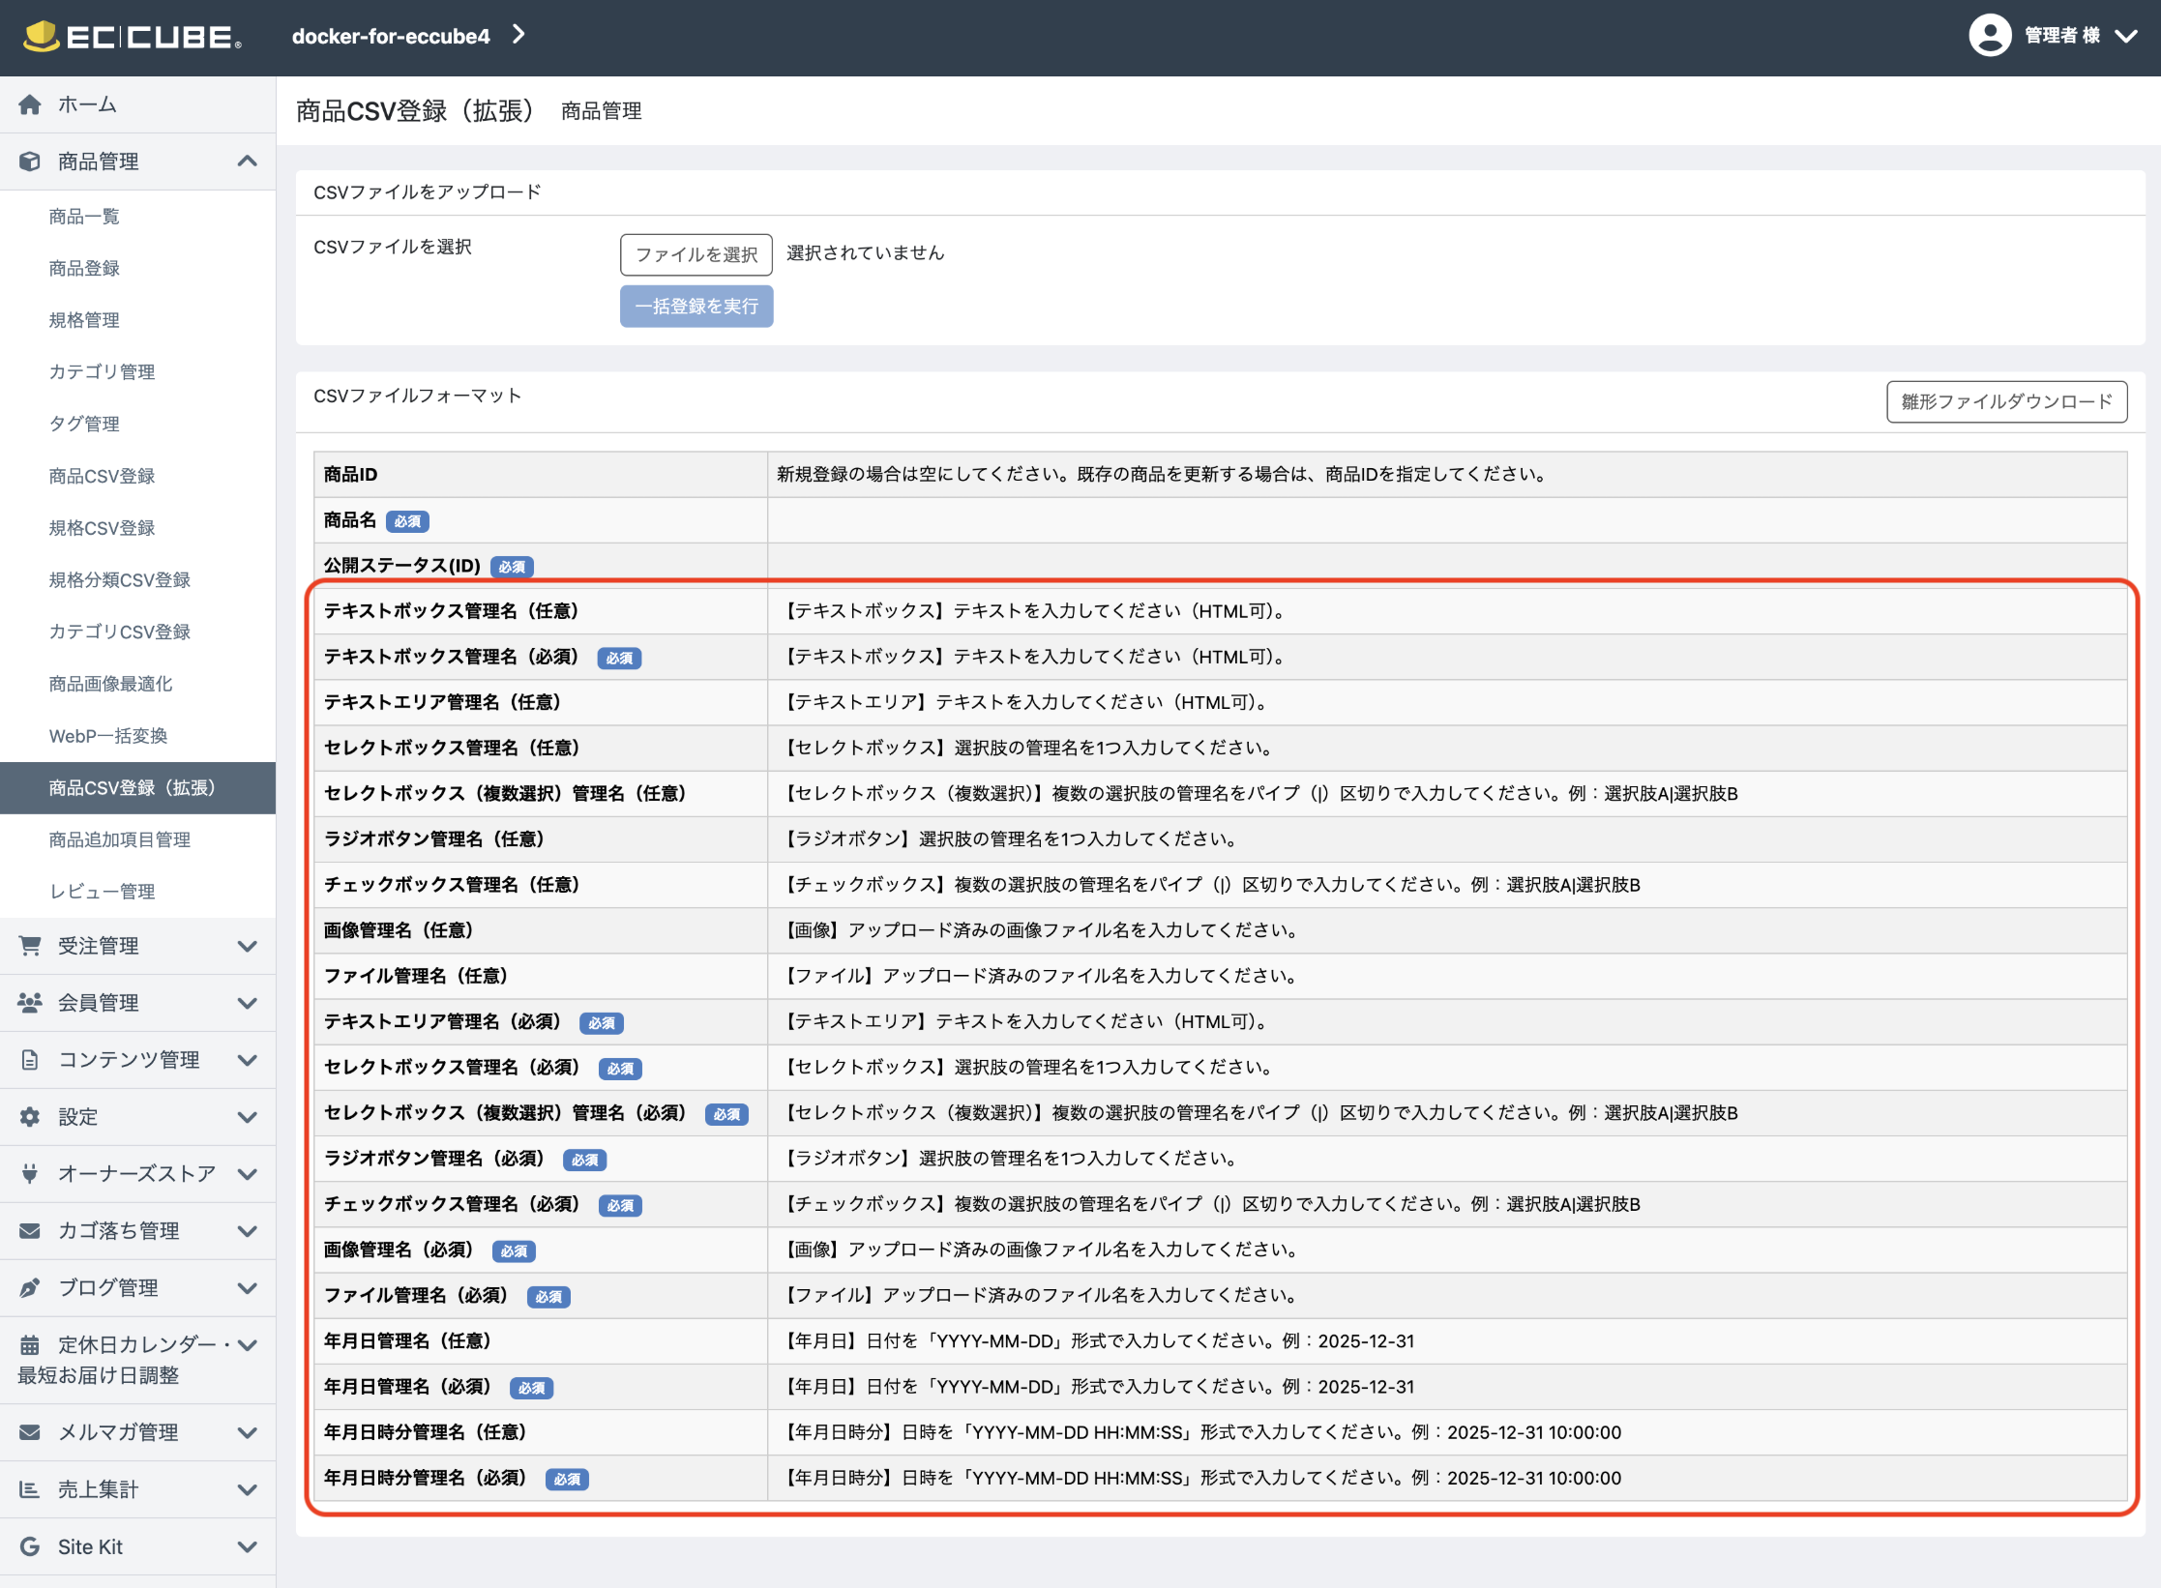Image resolution: width=2161 pixels, height=1588 pixels.
Task: Click the admin user avatar icon
Action: 1990,36
